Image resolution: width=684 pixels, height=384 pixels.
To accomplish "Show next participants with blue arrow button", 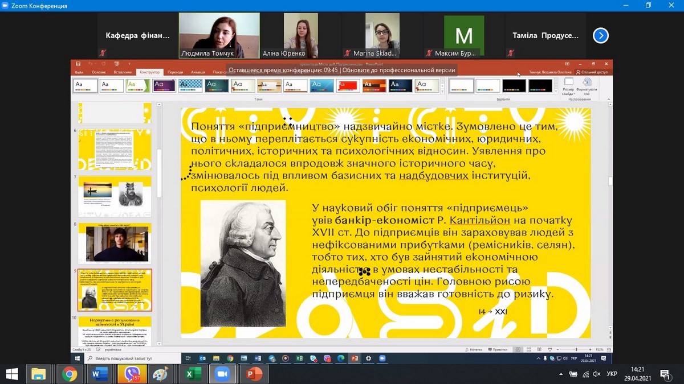I will pyautogui.click(x=600, y=36).
